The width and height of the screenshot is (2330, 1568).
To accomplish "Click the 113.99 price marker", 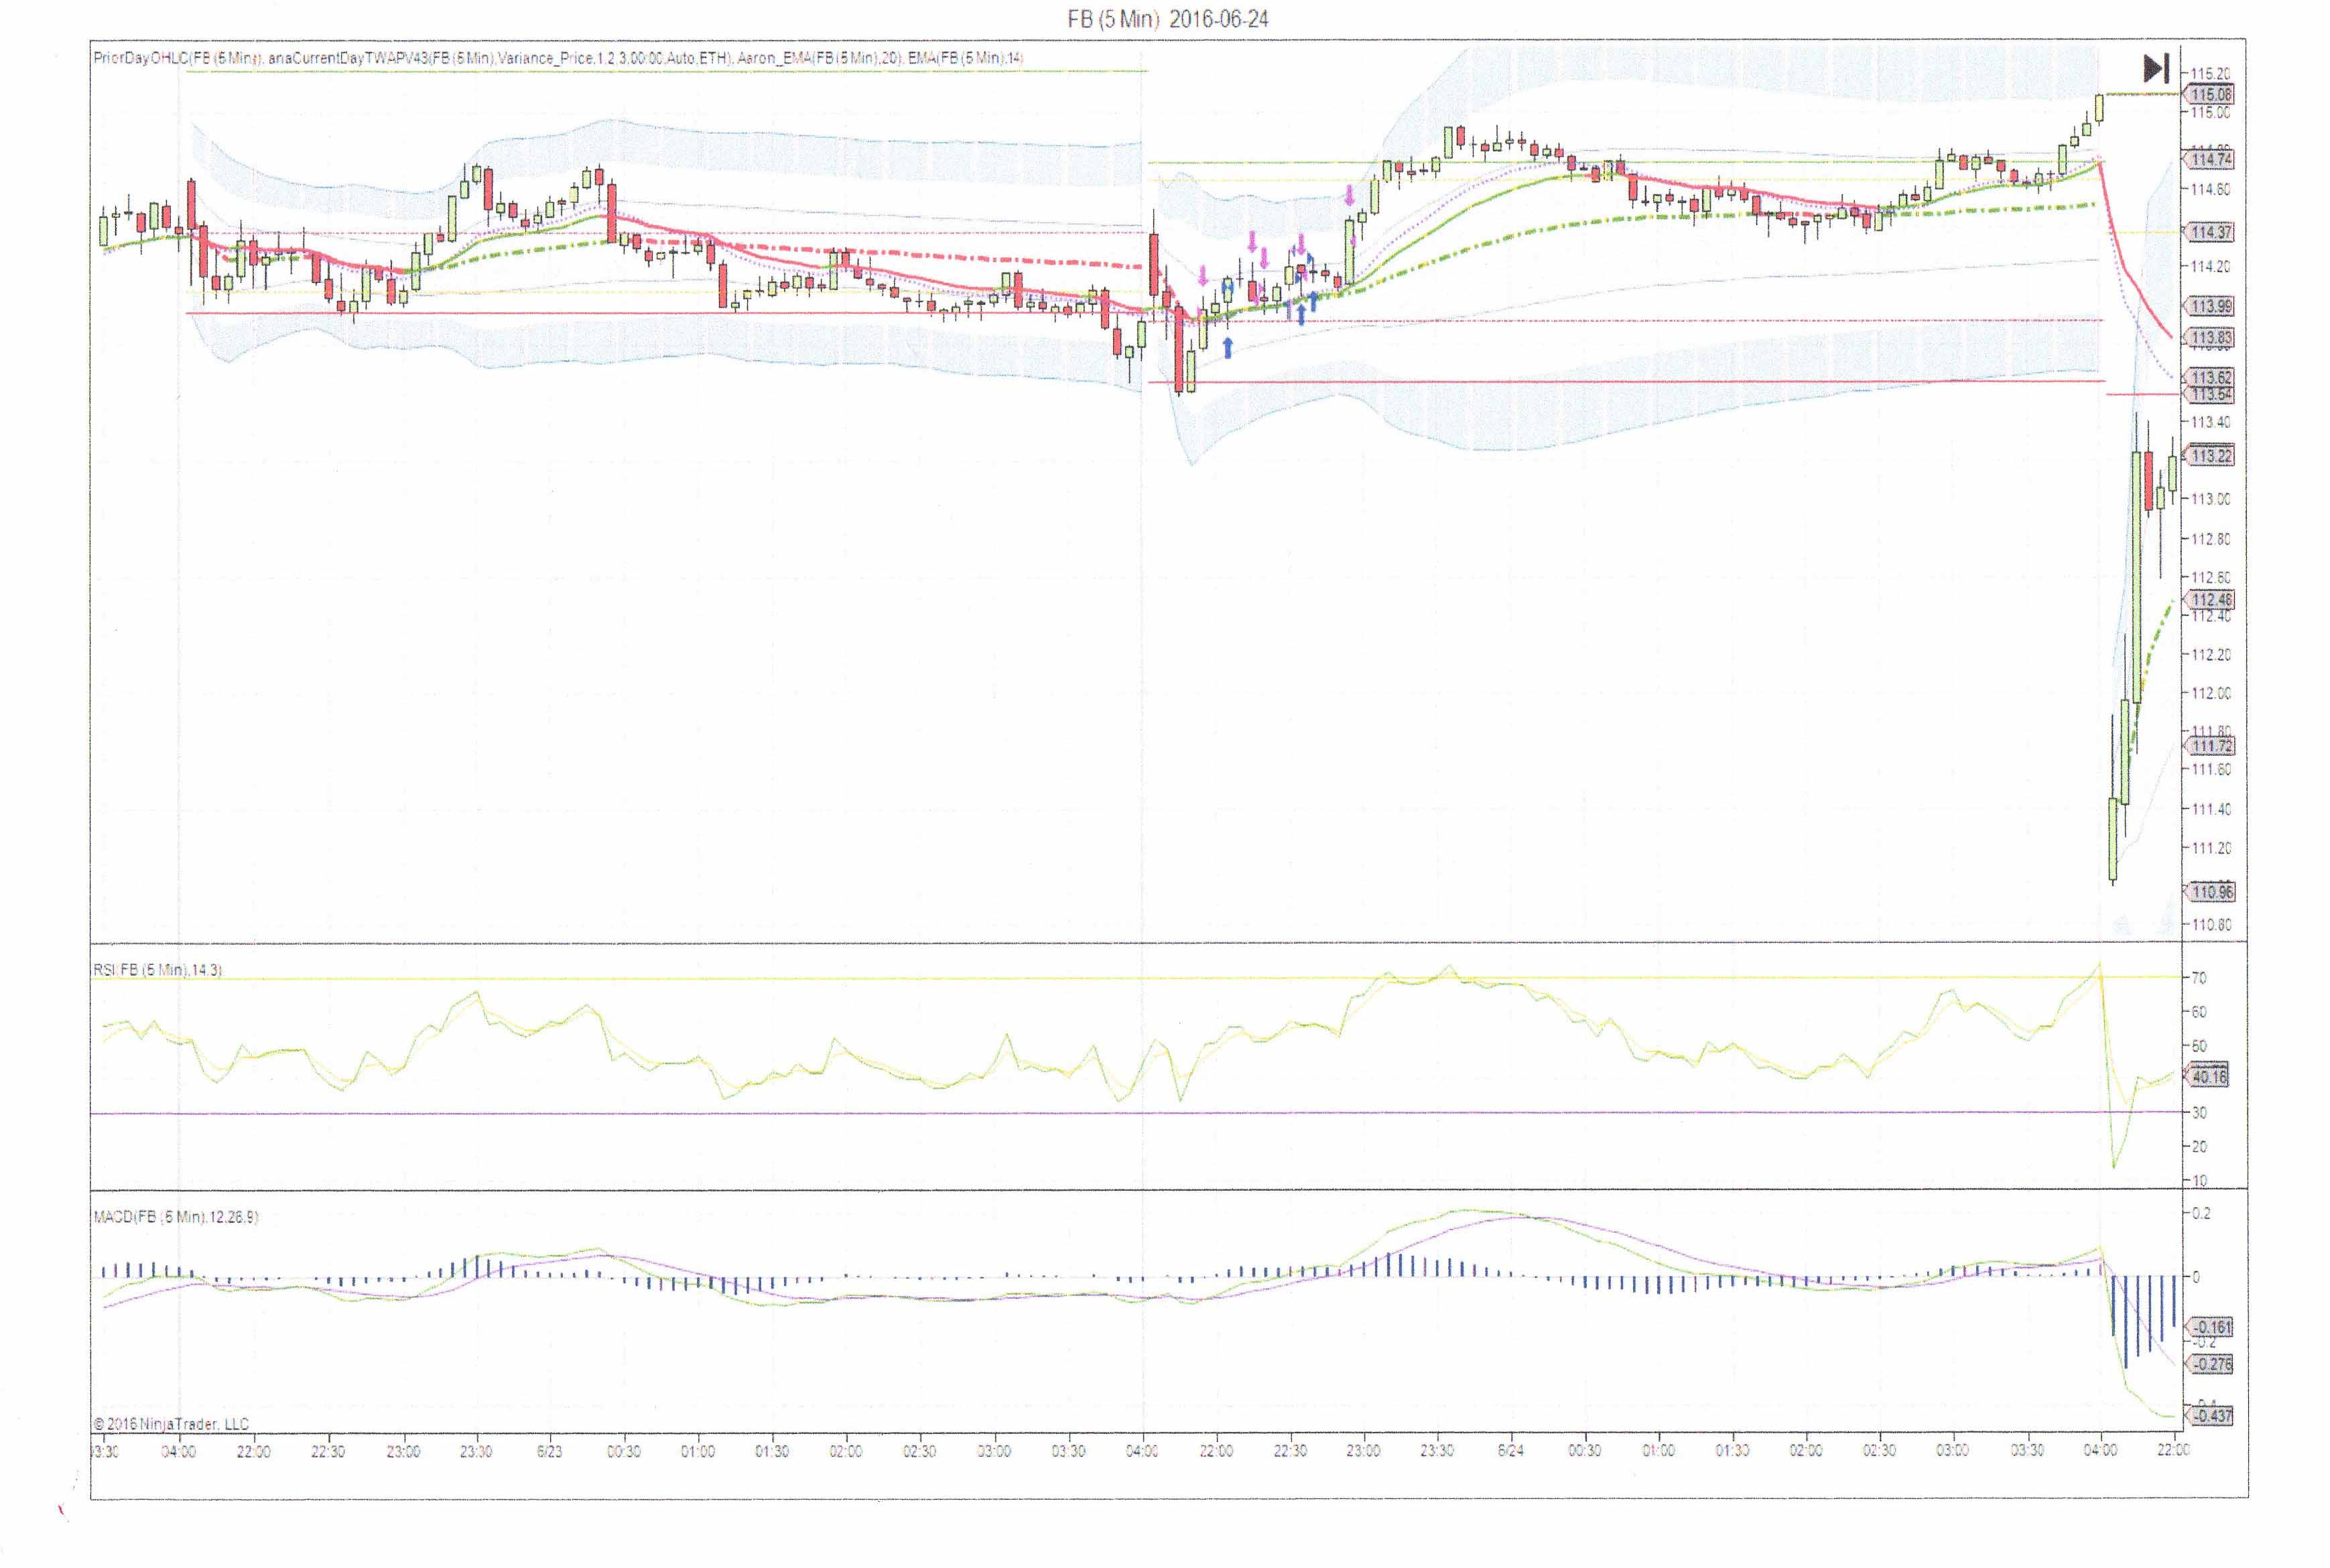I will pyautogui.click(x=2210, y=306).
